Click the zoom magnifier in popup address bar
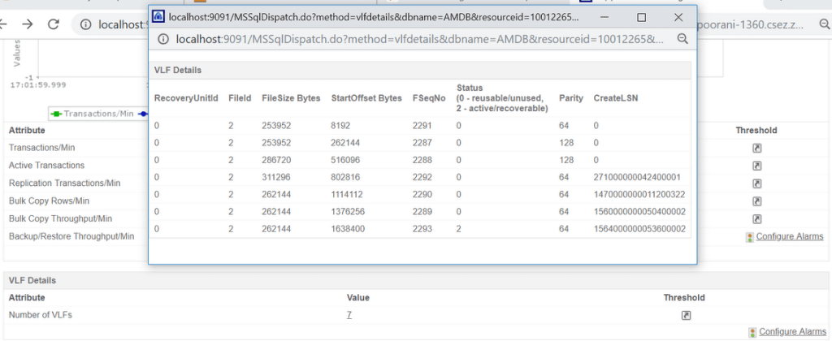Screen dimensions: 832x341 pos(682,39)
